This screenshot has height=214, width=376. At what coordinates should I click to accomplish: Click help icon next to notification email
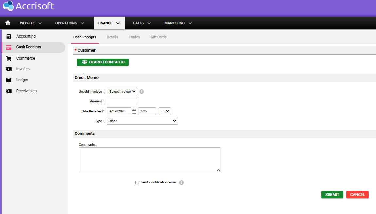[182, 183]
